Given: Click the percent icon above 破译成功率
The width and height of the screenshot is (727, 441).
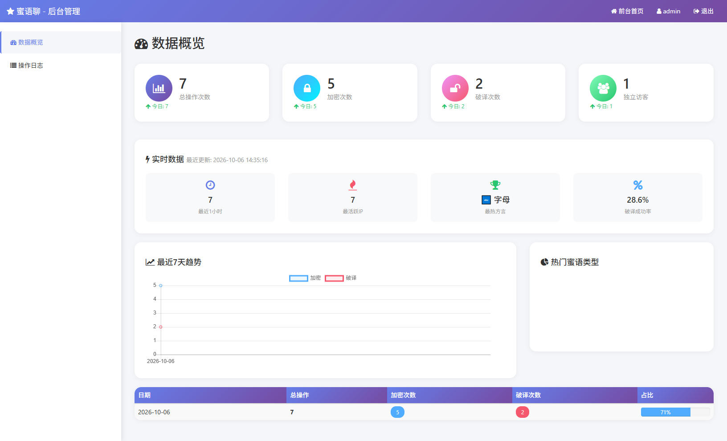Looking at the screenshot, I should (x=638, y=185).
